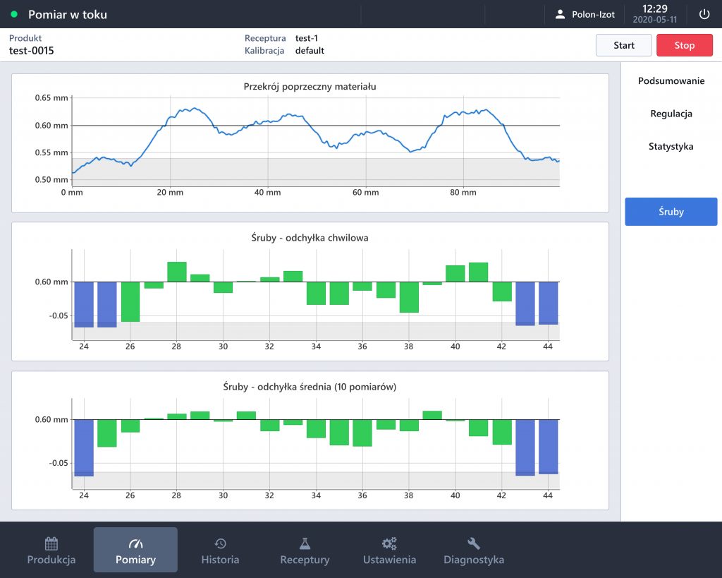Image resolution: width=722 pixels, height=578 pixels.
Task: Click the green status indicator dot
Action: tap(14, 14)
